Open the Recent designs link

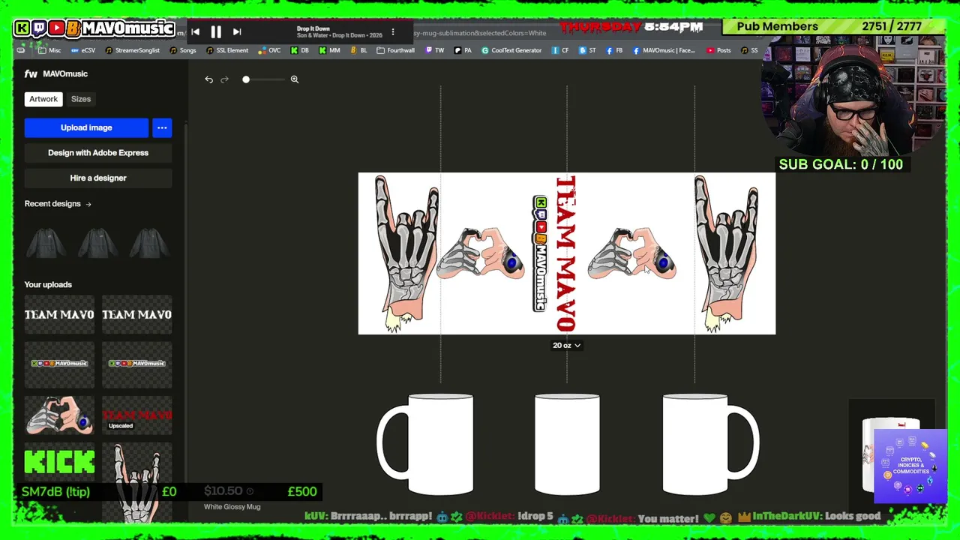click(x=58, y=204)
